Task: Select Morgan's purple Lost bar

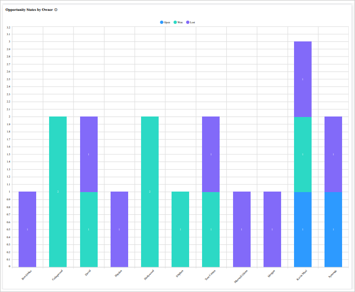Action: 272,229
